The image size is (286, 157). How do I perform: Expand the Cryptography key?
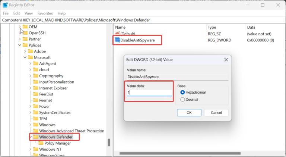point(30,76)
